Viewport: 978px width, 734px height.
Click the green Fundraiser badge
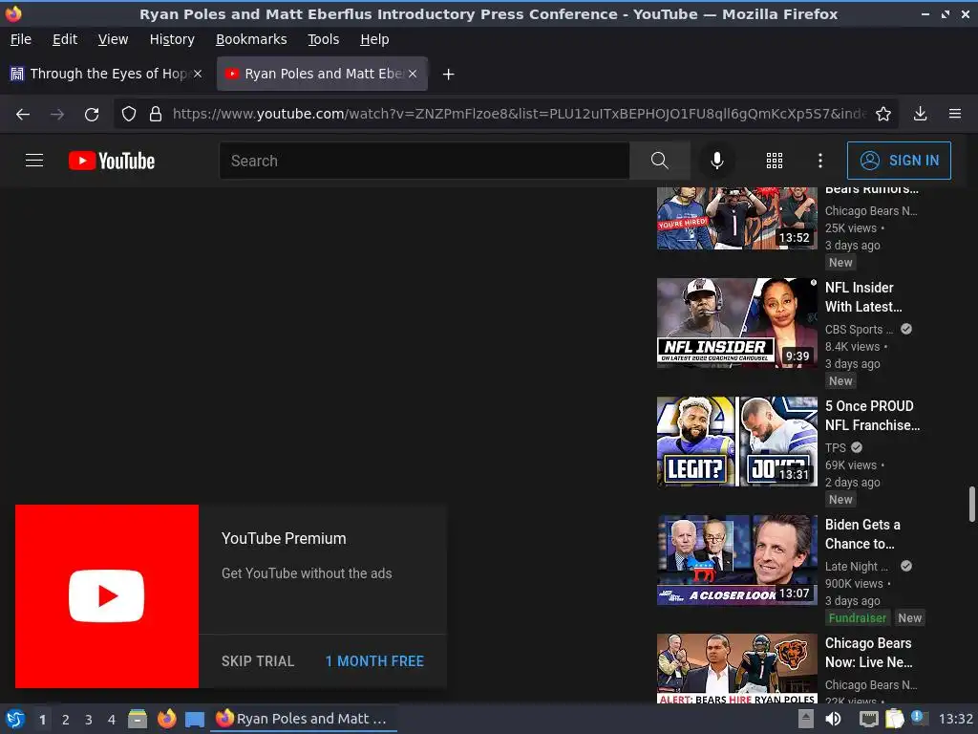pyautogui.click(x=857, y=618)
